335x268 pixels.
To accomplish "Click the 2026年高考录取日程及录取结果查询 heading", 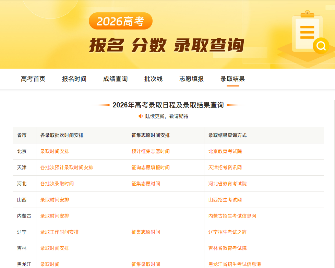I will pos(168,105).
